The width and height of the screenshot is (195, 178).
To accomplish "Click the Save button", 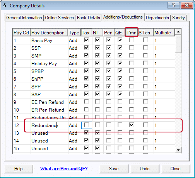I will tap(114, 169).
